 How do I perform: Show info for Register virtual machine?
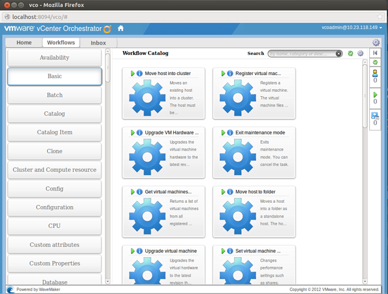[x=230, y=74]
